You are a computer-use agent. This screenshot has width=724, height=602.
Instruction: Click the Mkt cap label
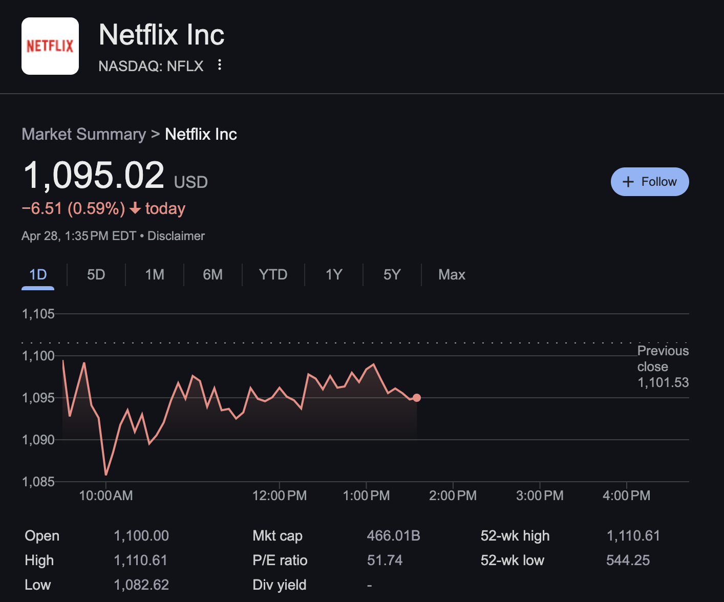278,536
